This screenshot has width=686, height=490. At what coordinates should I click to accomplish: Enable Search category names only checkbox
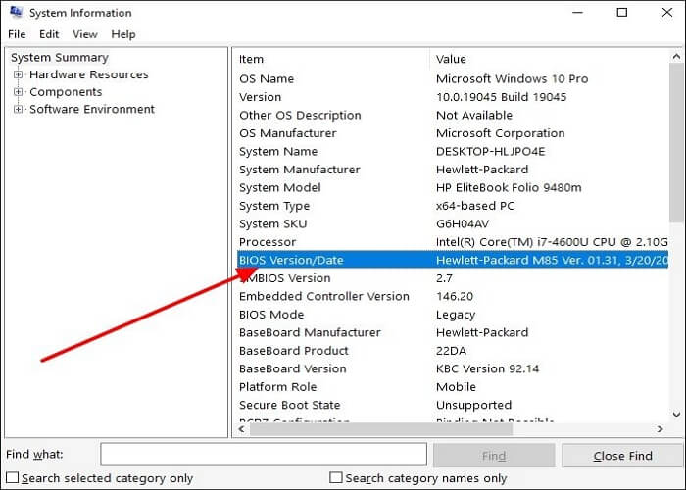336,478
